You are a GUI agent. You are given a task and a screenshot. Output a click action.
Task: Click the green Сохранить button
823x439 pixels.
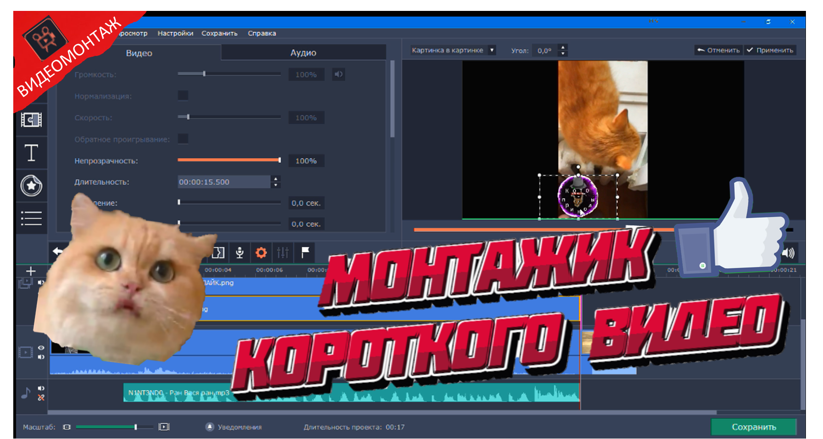[754, 426]
